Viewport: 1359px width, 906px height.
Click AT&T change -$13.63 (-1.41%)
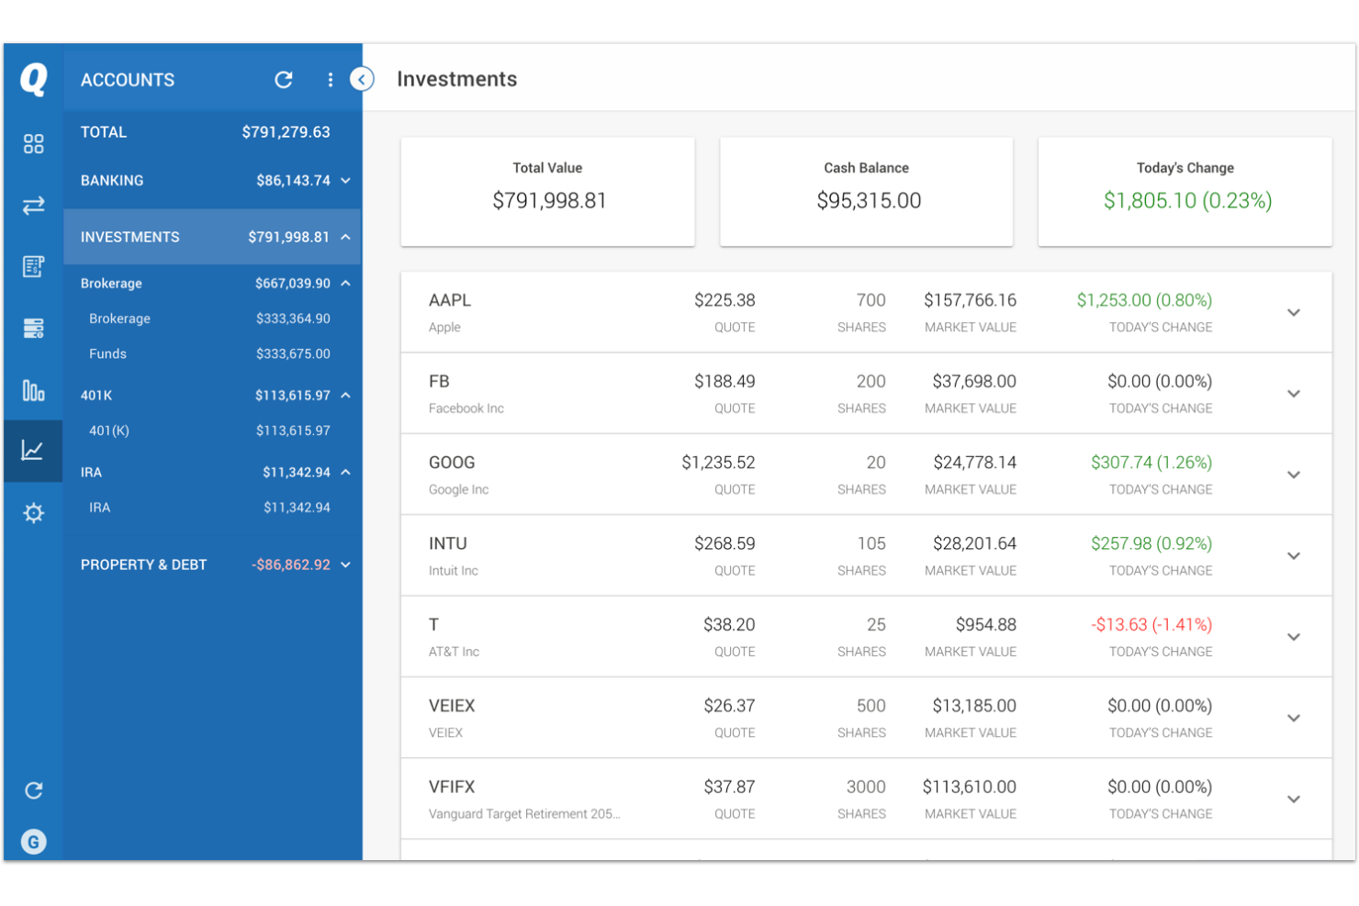click(x=1151, y=625)
